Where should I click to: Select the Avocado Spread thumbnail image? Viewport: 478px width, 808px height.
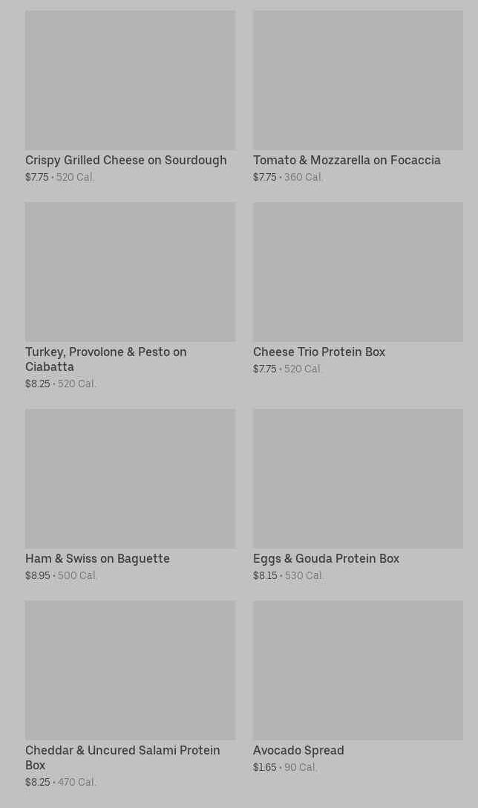358,670
